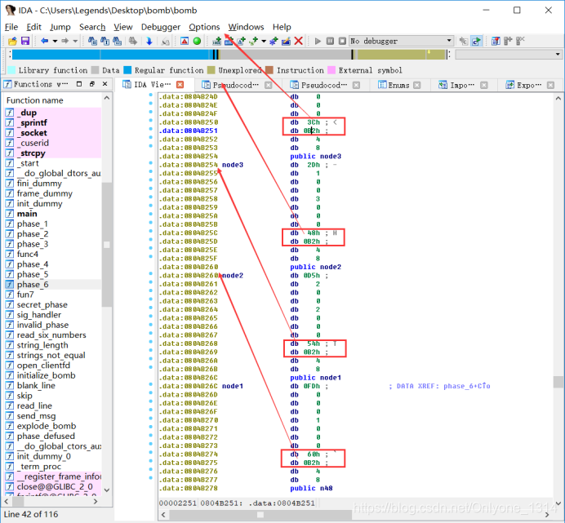Click the save database floppy icon

(24, 41)
